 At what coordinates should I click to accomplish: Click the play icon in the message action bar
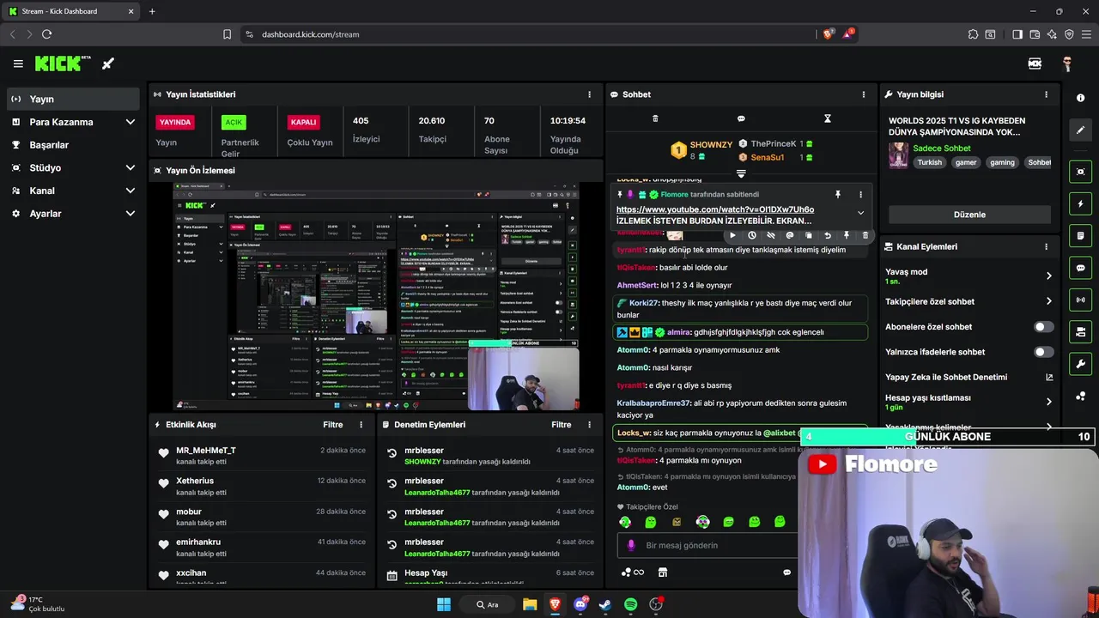point(732,235)
